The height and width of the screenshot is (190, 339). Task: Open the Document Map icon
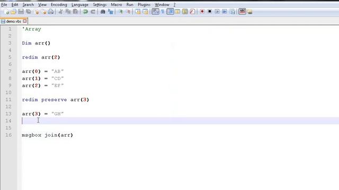pos(185,12)
